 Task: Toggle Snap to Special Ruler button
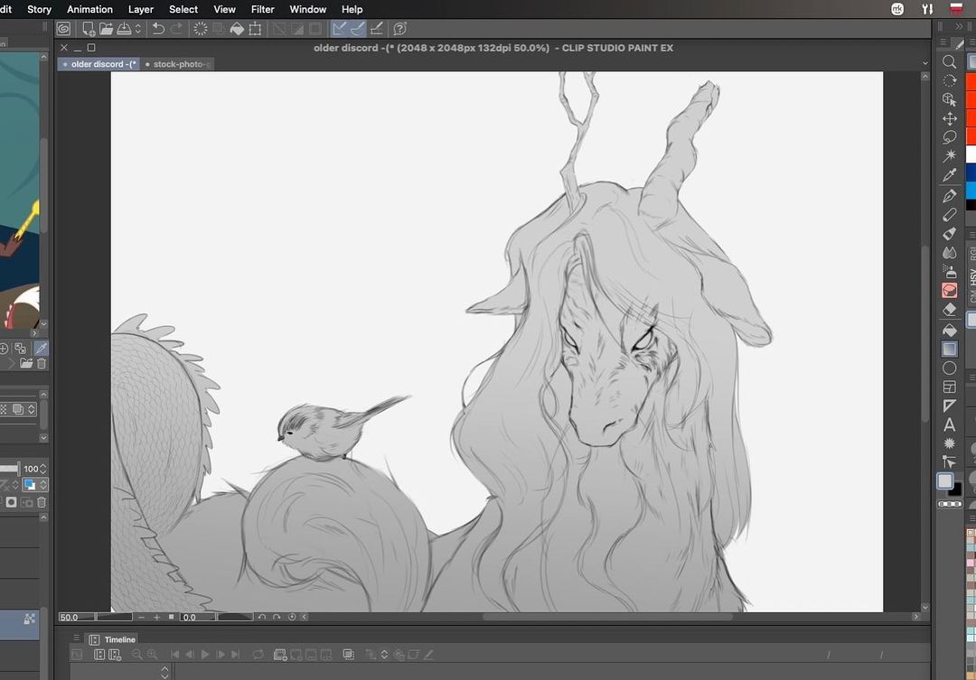(x=358, y=29)
